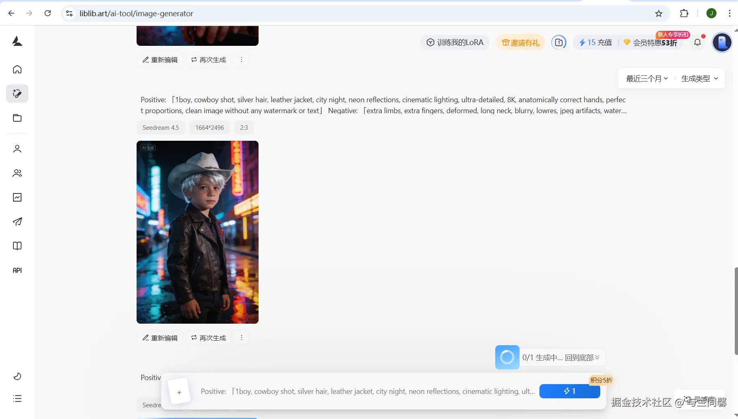The image size is (738, 419).
Task: Open the generated cowboy boy image
Action: coord(197,232)
